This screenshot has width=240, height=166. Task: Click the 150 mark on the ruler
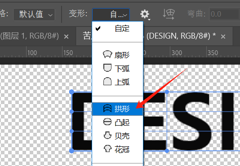click(x=68, y=53)
